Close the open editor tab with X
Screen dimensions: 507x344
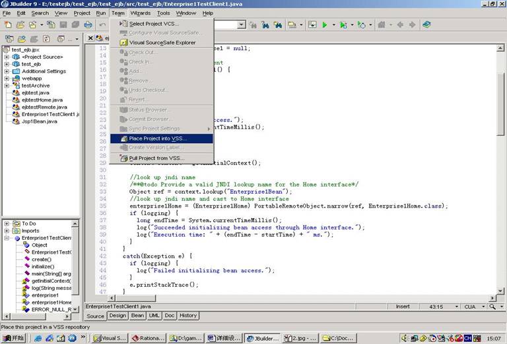(90, 38)
